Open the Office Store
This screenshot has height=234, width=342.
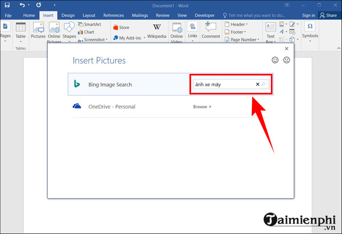[121, 28]
